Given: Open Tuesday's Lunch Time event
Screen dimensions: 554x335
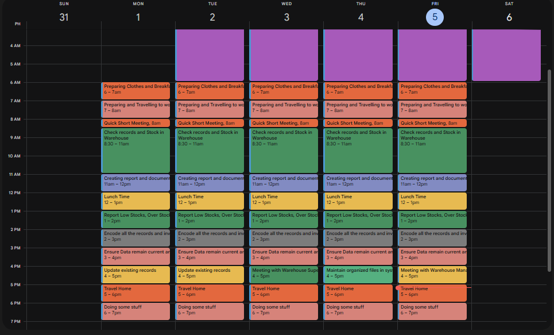Looking at the screenshot, I should (210, 201).
